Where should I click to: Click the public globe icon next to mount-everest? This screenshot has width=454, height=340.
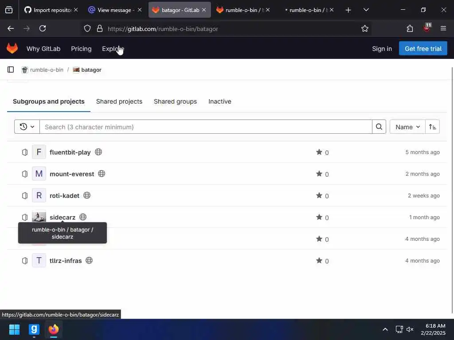(102, 174)
